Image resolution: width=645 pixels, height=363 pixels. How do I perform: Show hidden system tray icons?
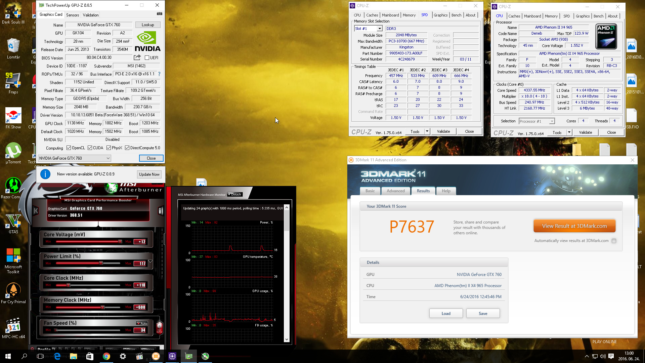[587, 356]
